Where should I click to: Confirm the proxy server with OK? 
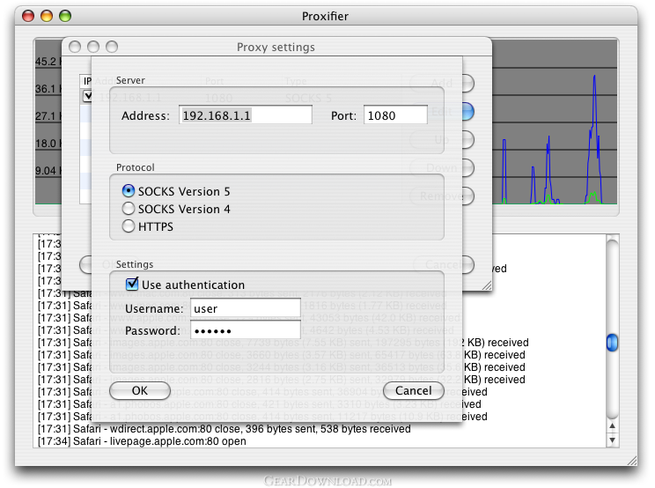[x=139, y=390]
